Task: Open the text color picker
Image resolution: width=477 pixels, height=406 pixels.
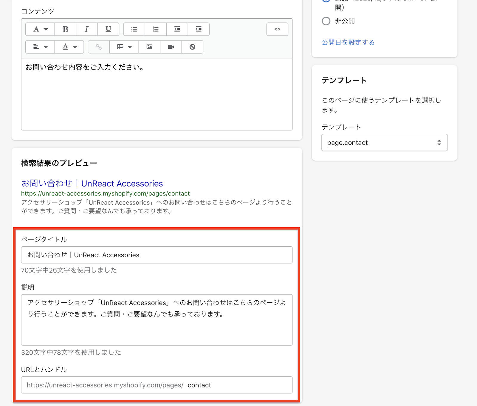Action: pos(69,47)
